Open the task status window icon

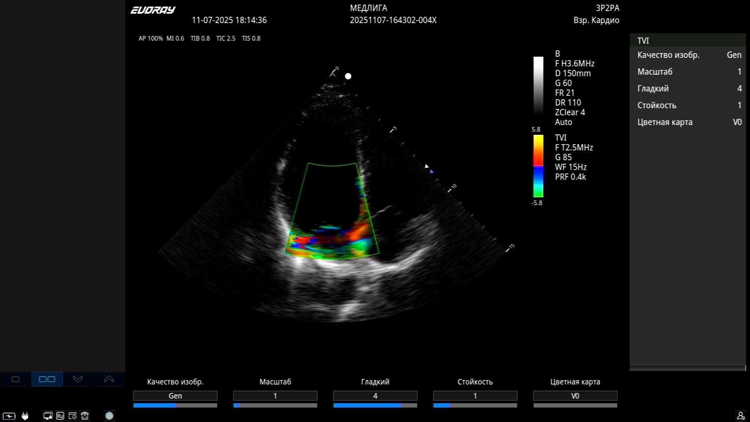coord(72,416)
